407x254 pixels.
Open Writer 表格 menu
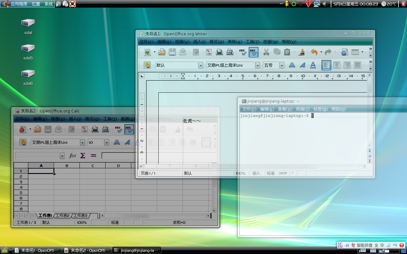click(x=235, y=42)
